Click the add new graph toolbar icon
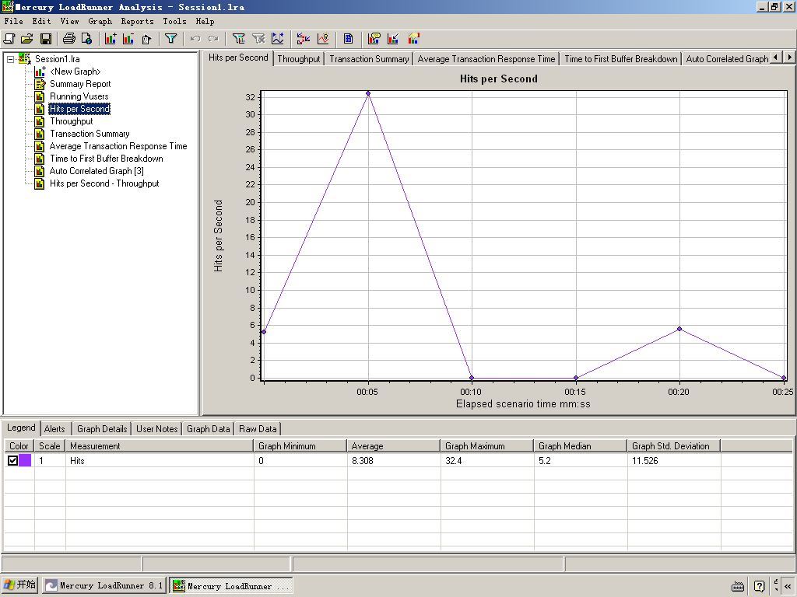The width and height of the screenshot is (797, 597). [x=110, y=38]
